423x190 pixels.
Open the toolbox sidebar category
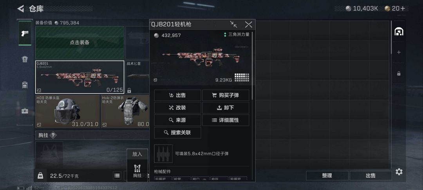pos(25,111)
